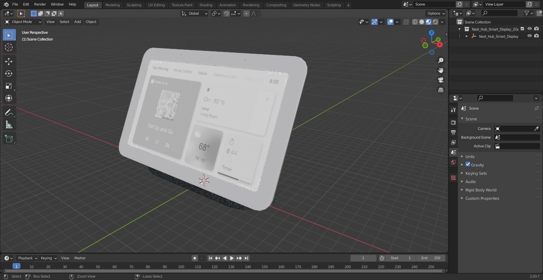Pin the Scene properties with the pin icon
This screenshot has width=543, height=280.
tap(536, 108)
